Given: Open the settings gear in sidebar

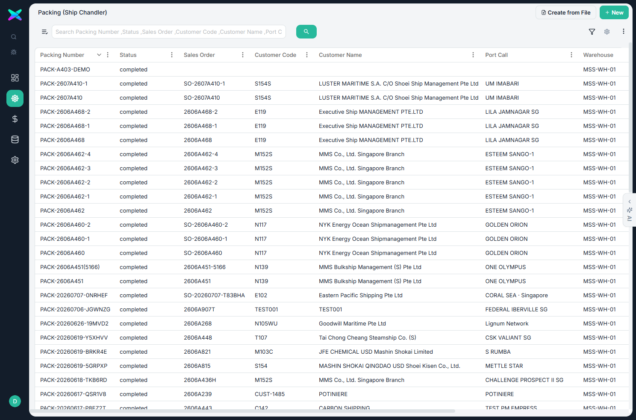Looking at the screenshot, I should click(x=15, y=160).
